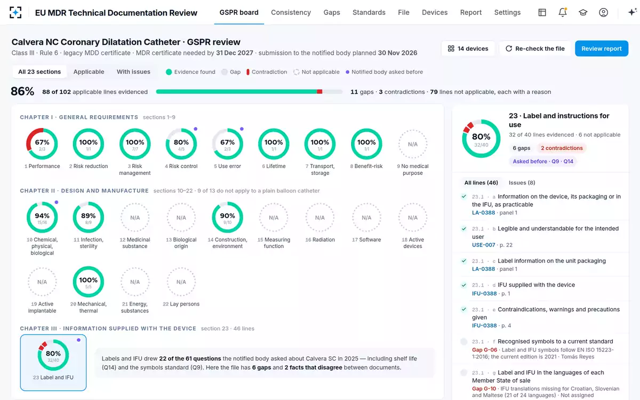Open the 14 devices selector
This screenshot has height=400, width=640.
pyautogui.click(x=468, y=49)
